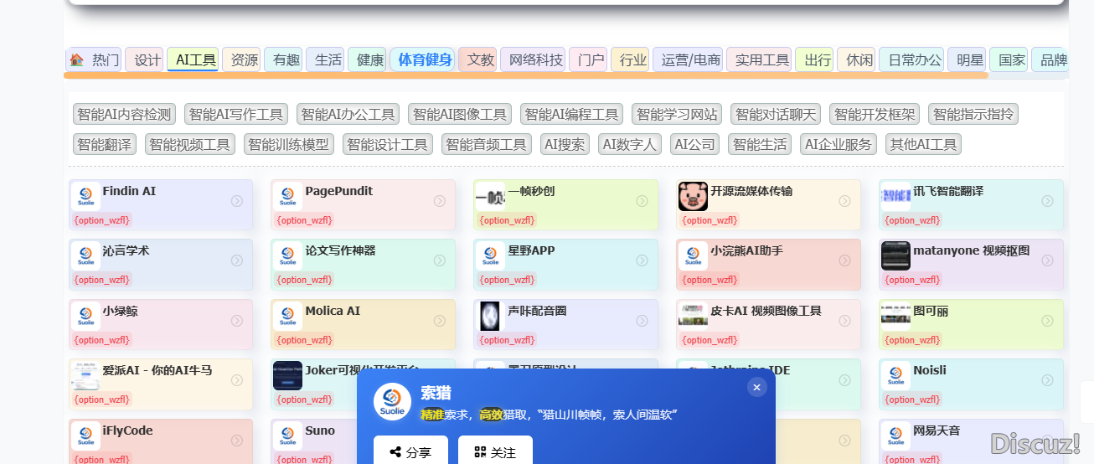Select the AI工具 category tab

[x=196, y=60]
